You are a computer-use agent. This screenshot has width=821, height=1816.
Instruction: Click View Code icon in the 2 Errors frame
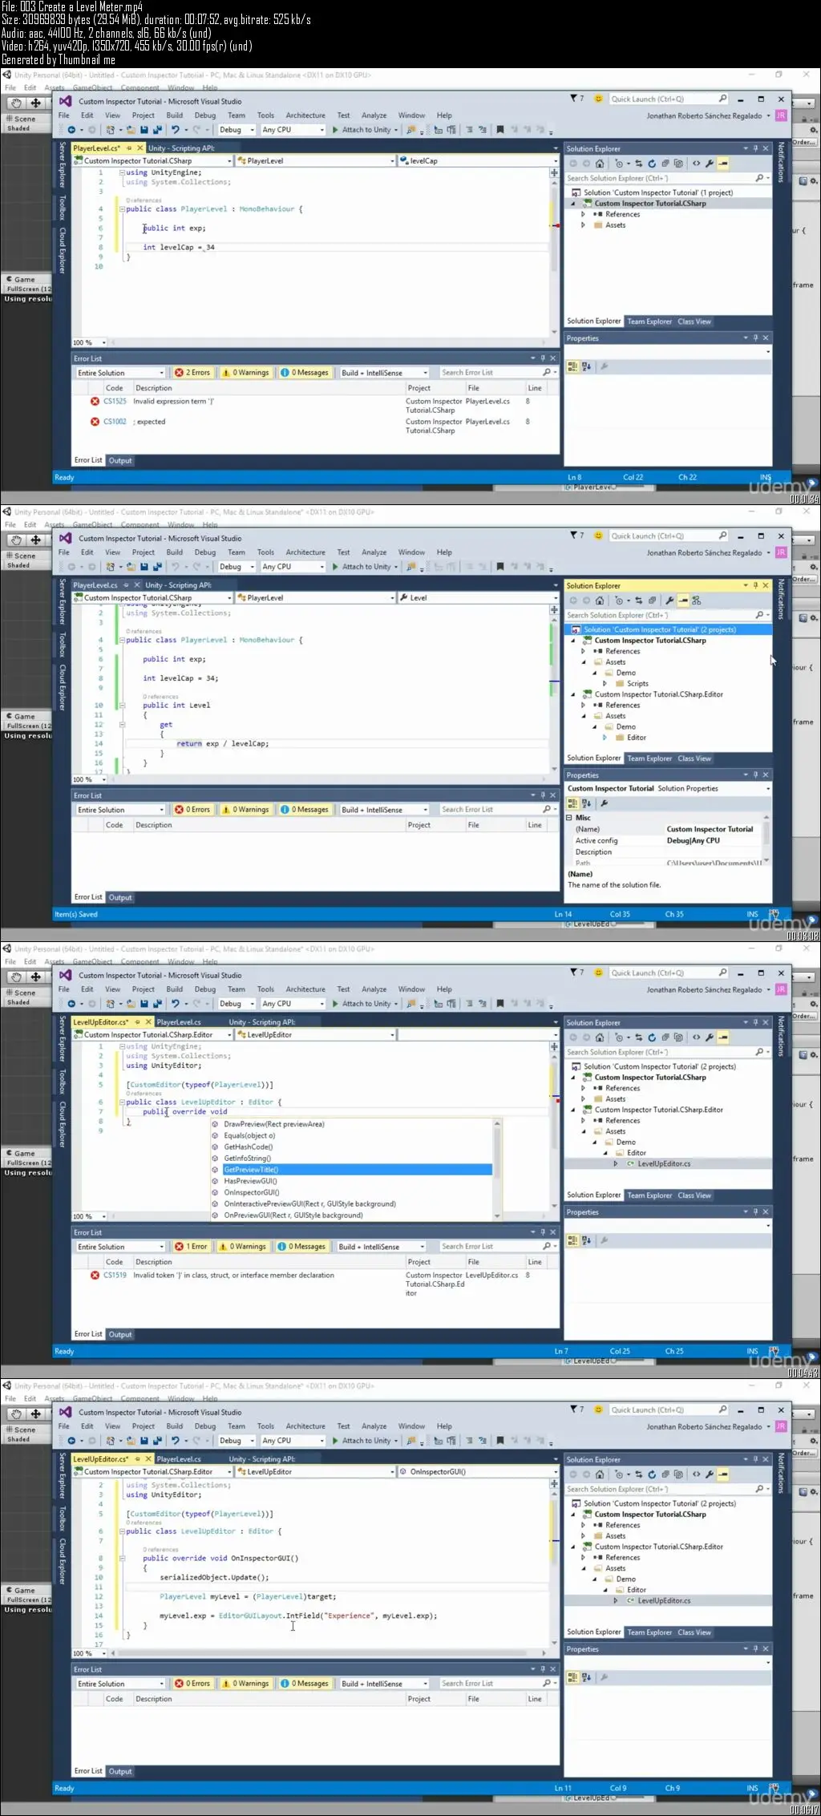click(697, 164)
